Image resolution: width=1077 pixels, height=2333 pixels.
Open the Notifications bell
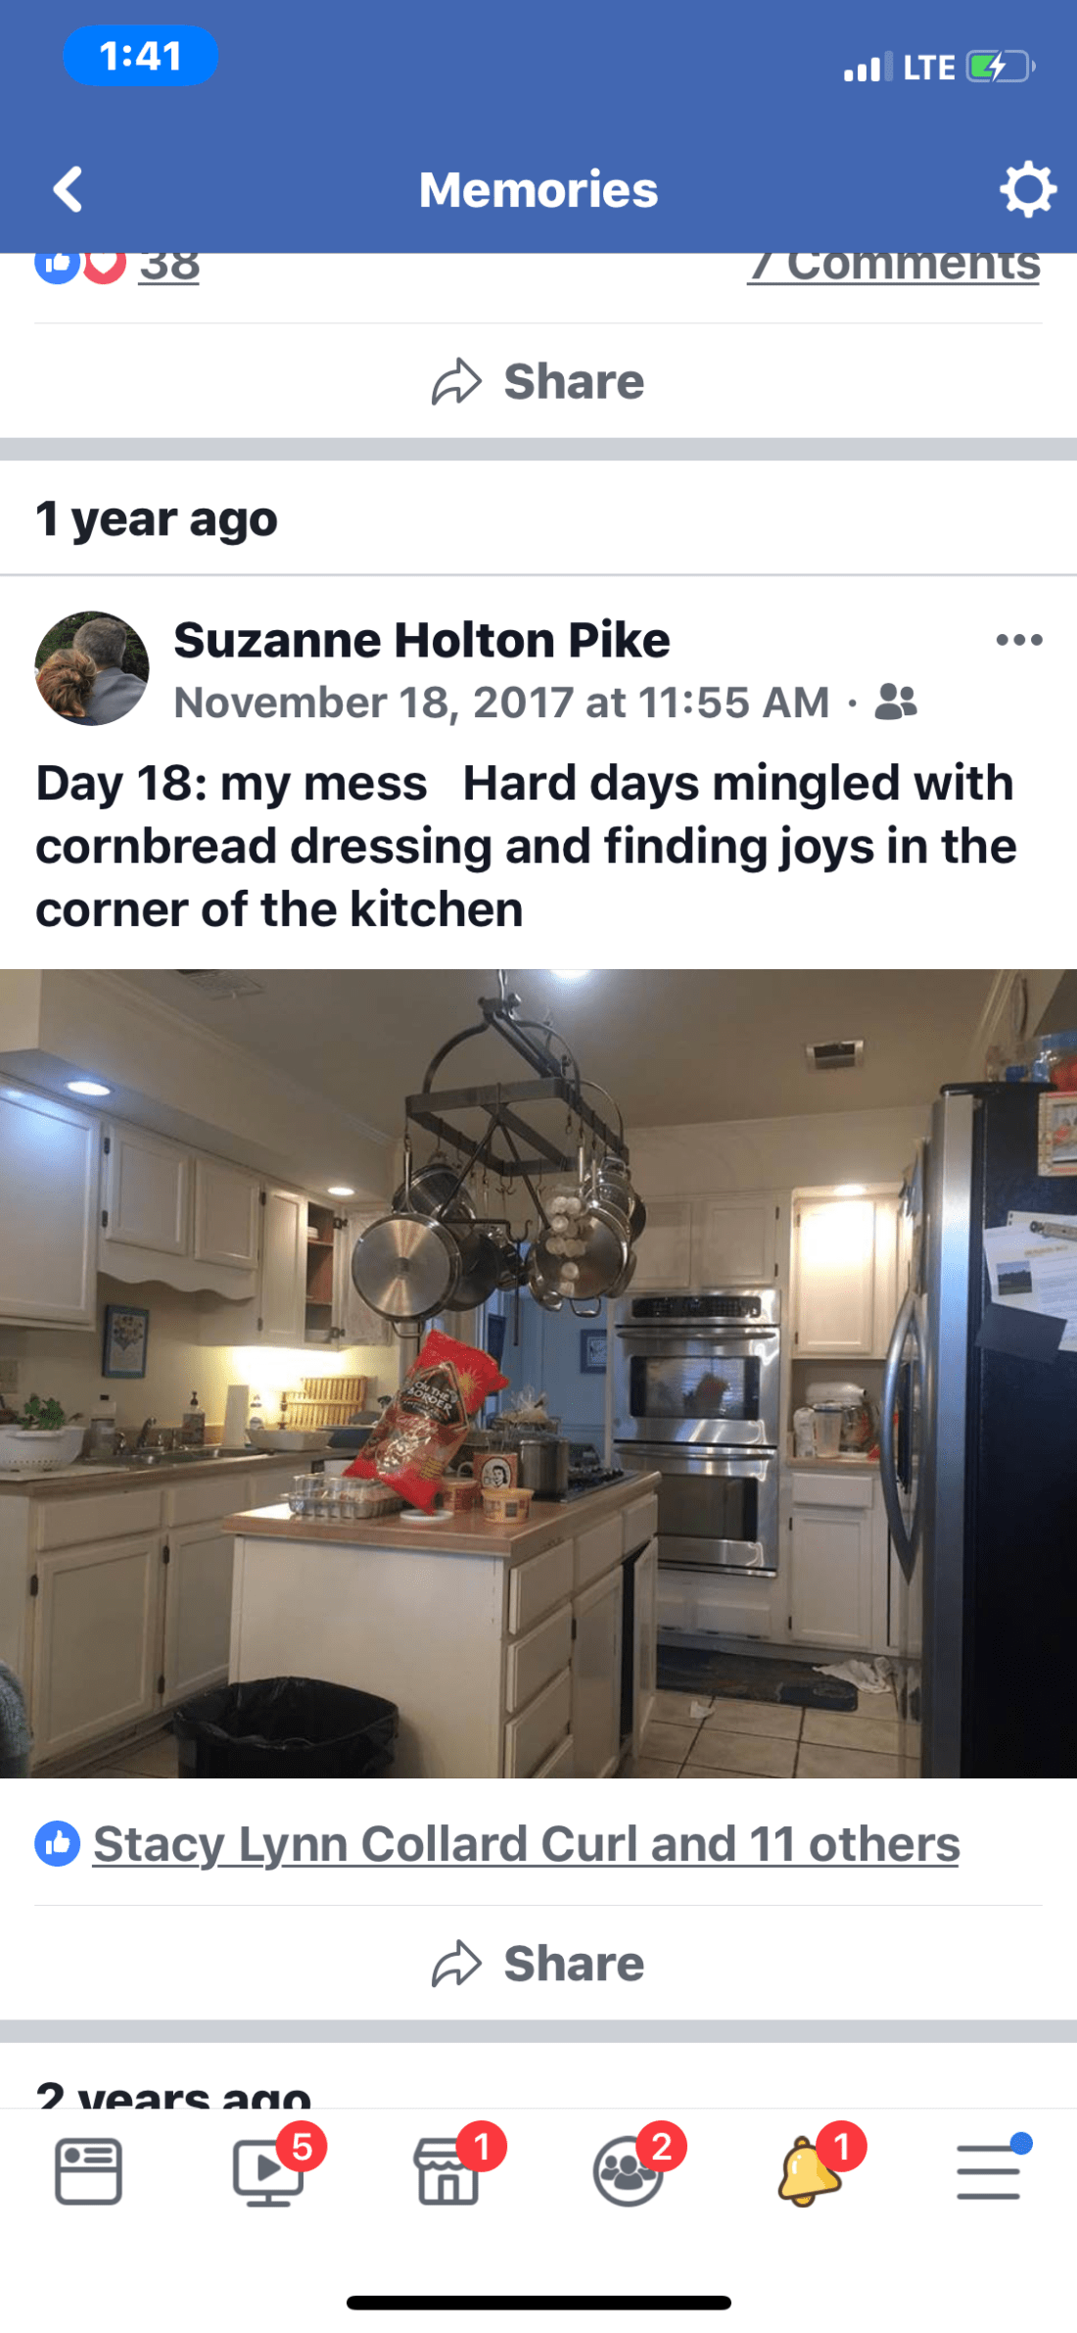click(x=809, y=2171)
